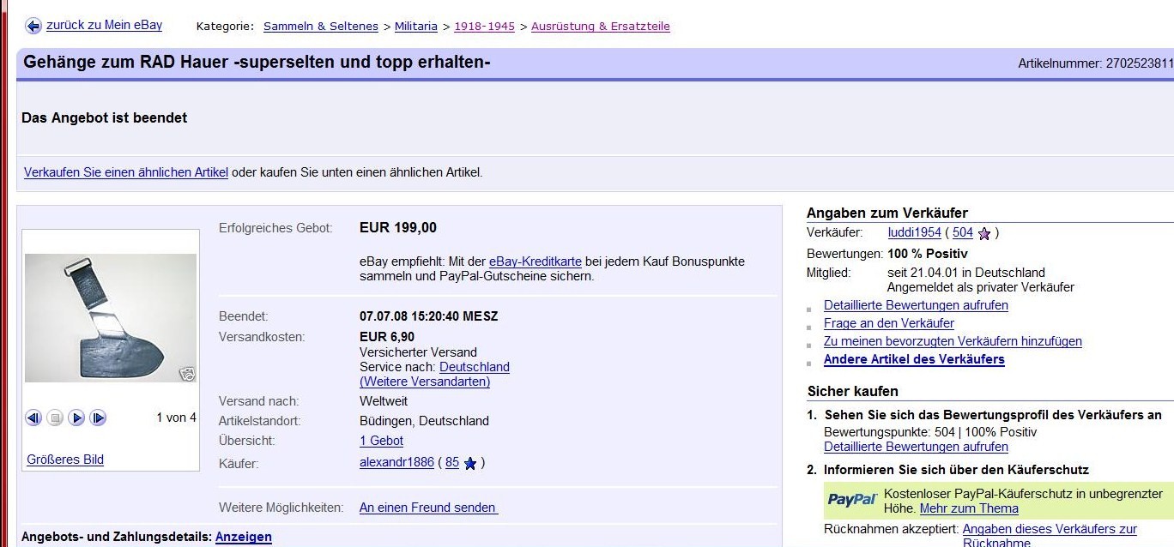Go to previous image in photo viewer
The image size is (1174, 547).
(33, 418)
